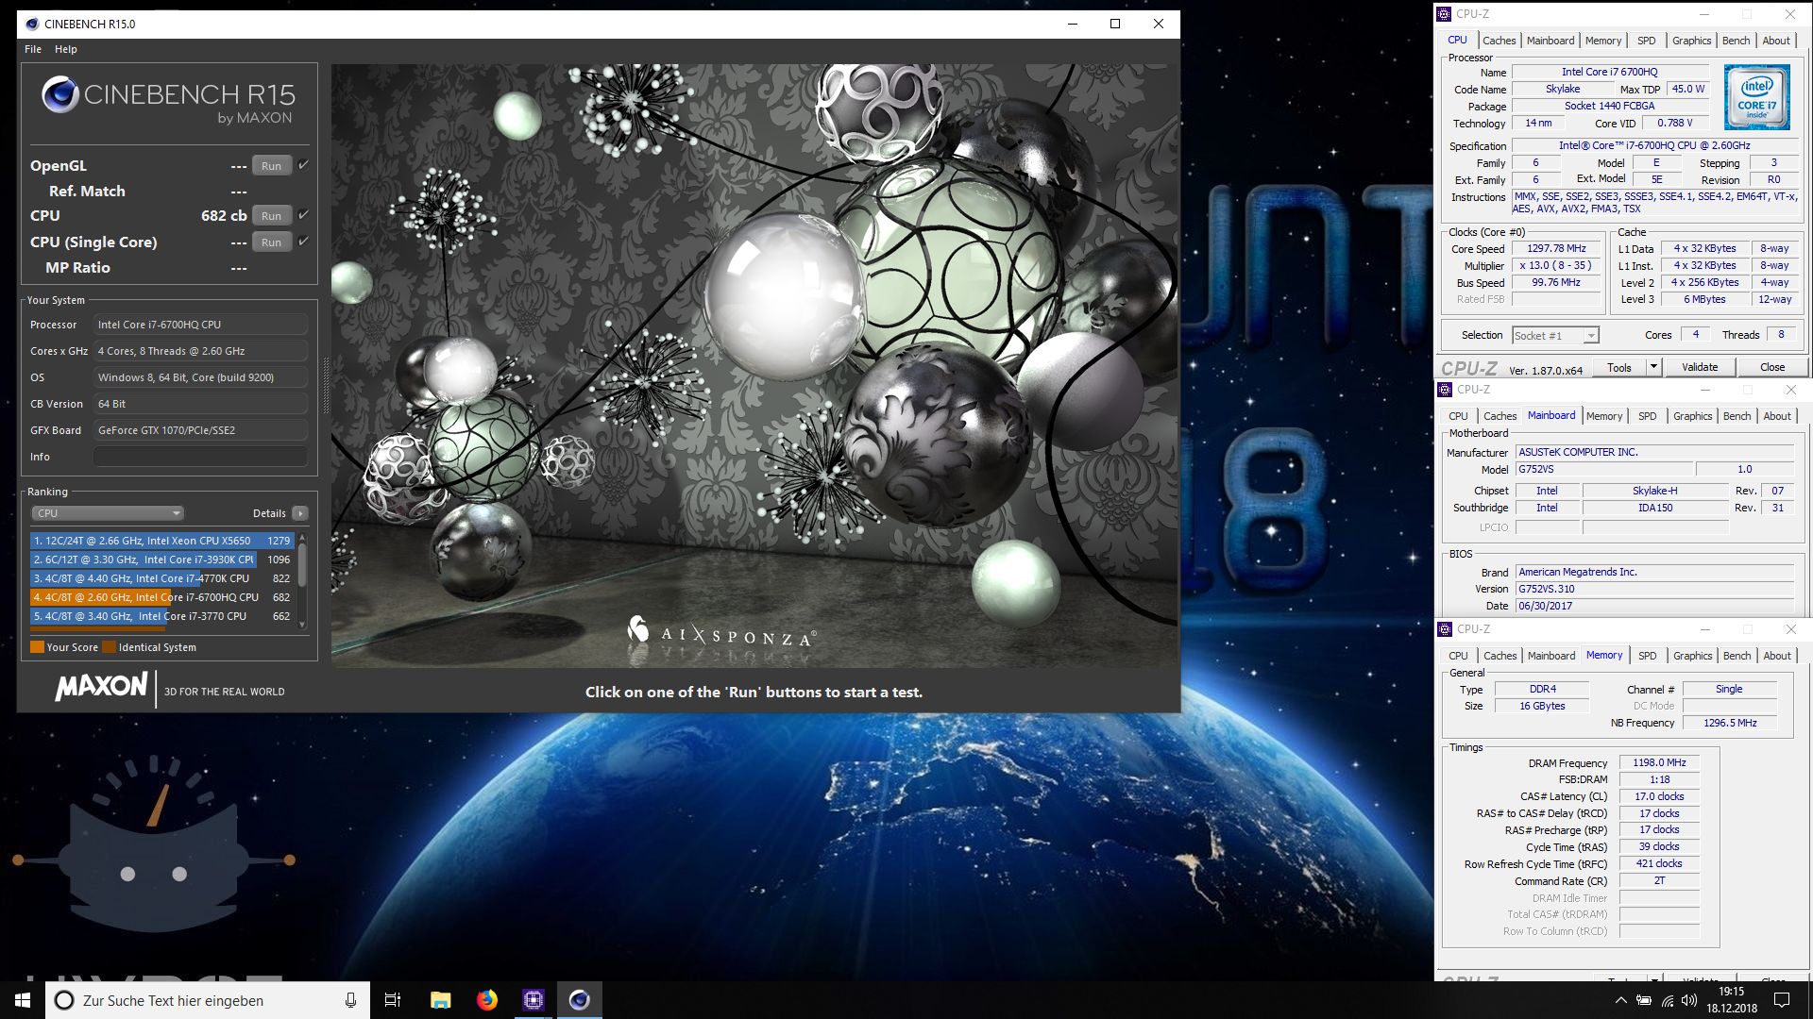Run the CPU benchmark
The height and width of the screenshot is (1019, 1813).
click(271, 216)
